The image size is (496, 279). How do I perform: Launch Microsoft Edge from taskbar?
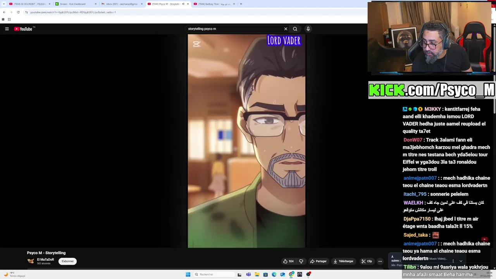click(x=274, y=274)
